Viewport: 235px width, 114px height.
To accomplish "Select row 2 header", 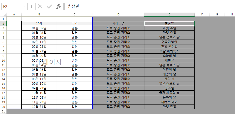I will pos(3,23).
